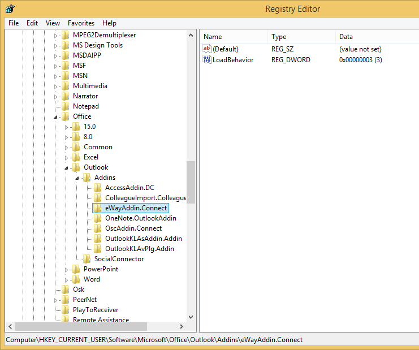Click the Excel folder icon
This screenshot has height=350, width=419.
76,157
